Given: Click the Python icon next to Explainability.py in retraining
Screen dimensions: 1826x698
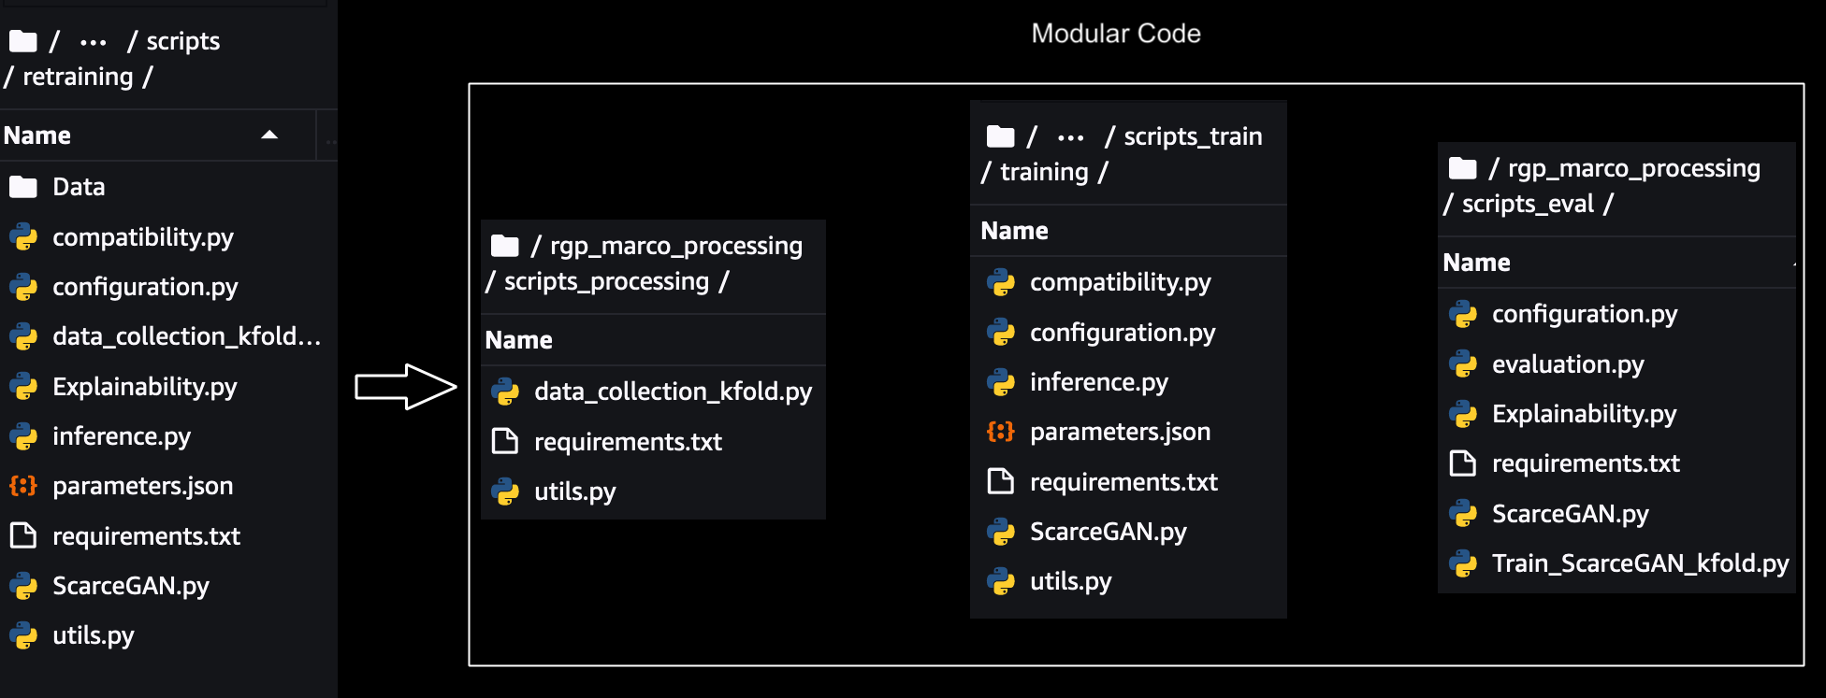Looking at the screenshot, I should [x=23, y=387].
